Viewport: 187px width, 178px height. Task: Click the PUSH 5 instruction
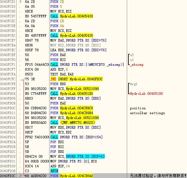(56, 6)
